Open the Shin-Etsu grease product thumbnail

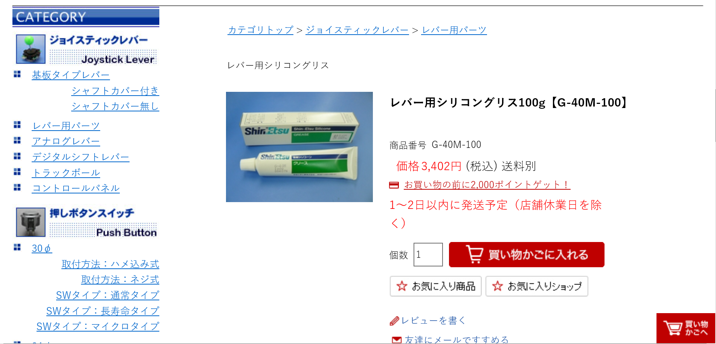pos(299,147)
